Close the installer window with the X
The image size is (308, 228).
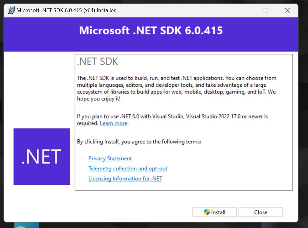click(x=287, y=10)
